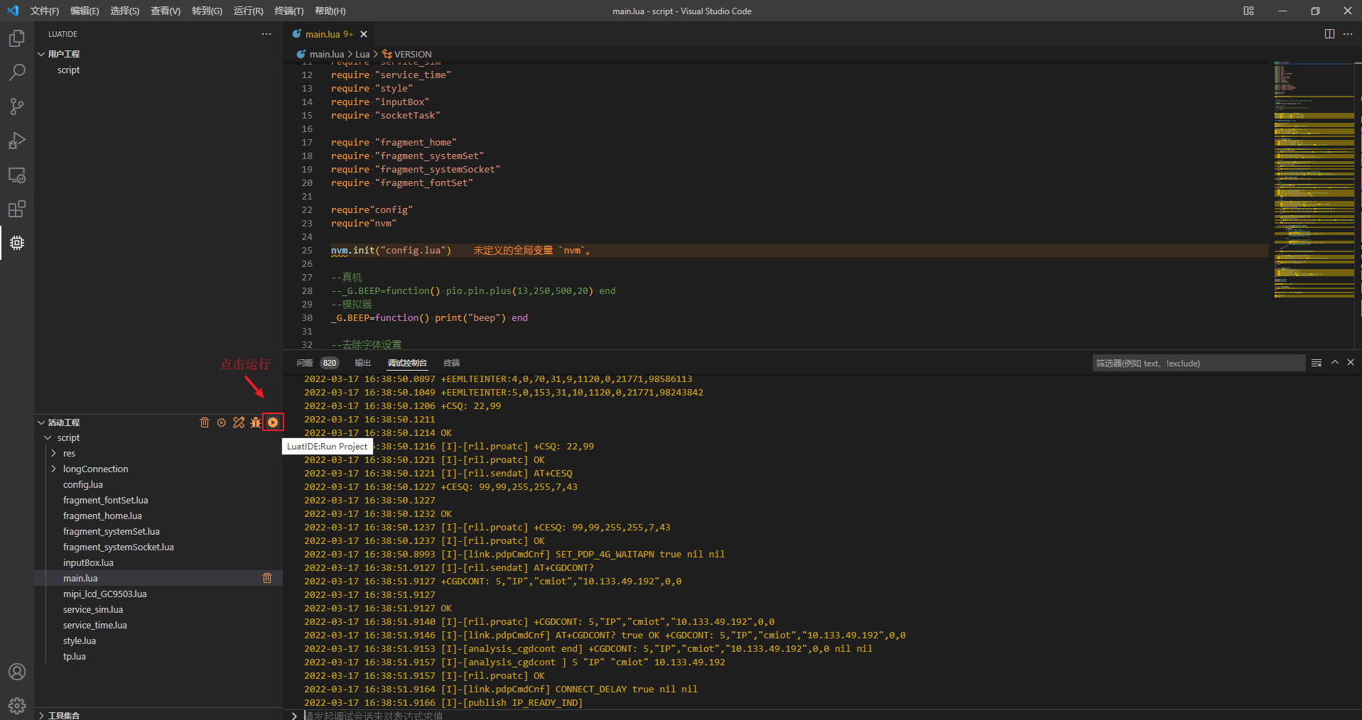Open the Manage gear icon
1362x720 pixels.
(17, 706)
